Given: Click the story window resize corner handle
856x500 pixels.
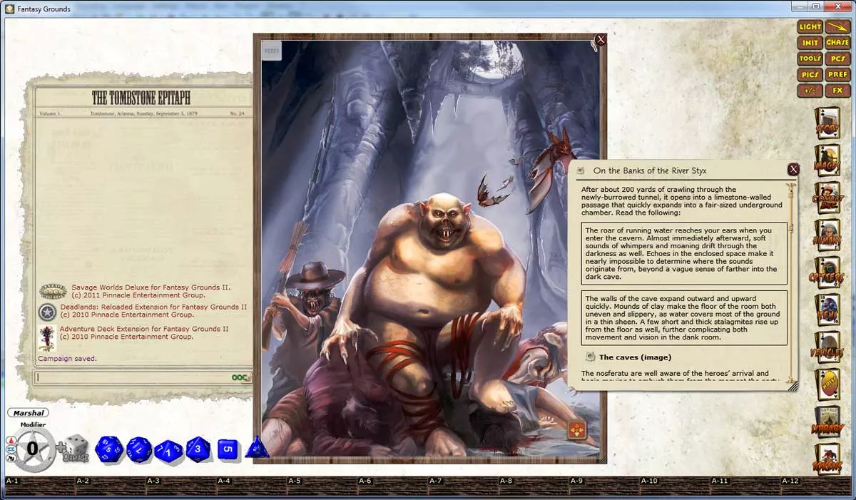Looking at the screenshot, I should [793, 386].
